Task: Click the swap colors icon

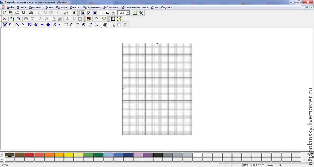Action: (x=12, y=19)
